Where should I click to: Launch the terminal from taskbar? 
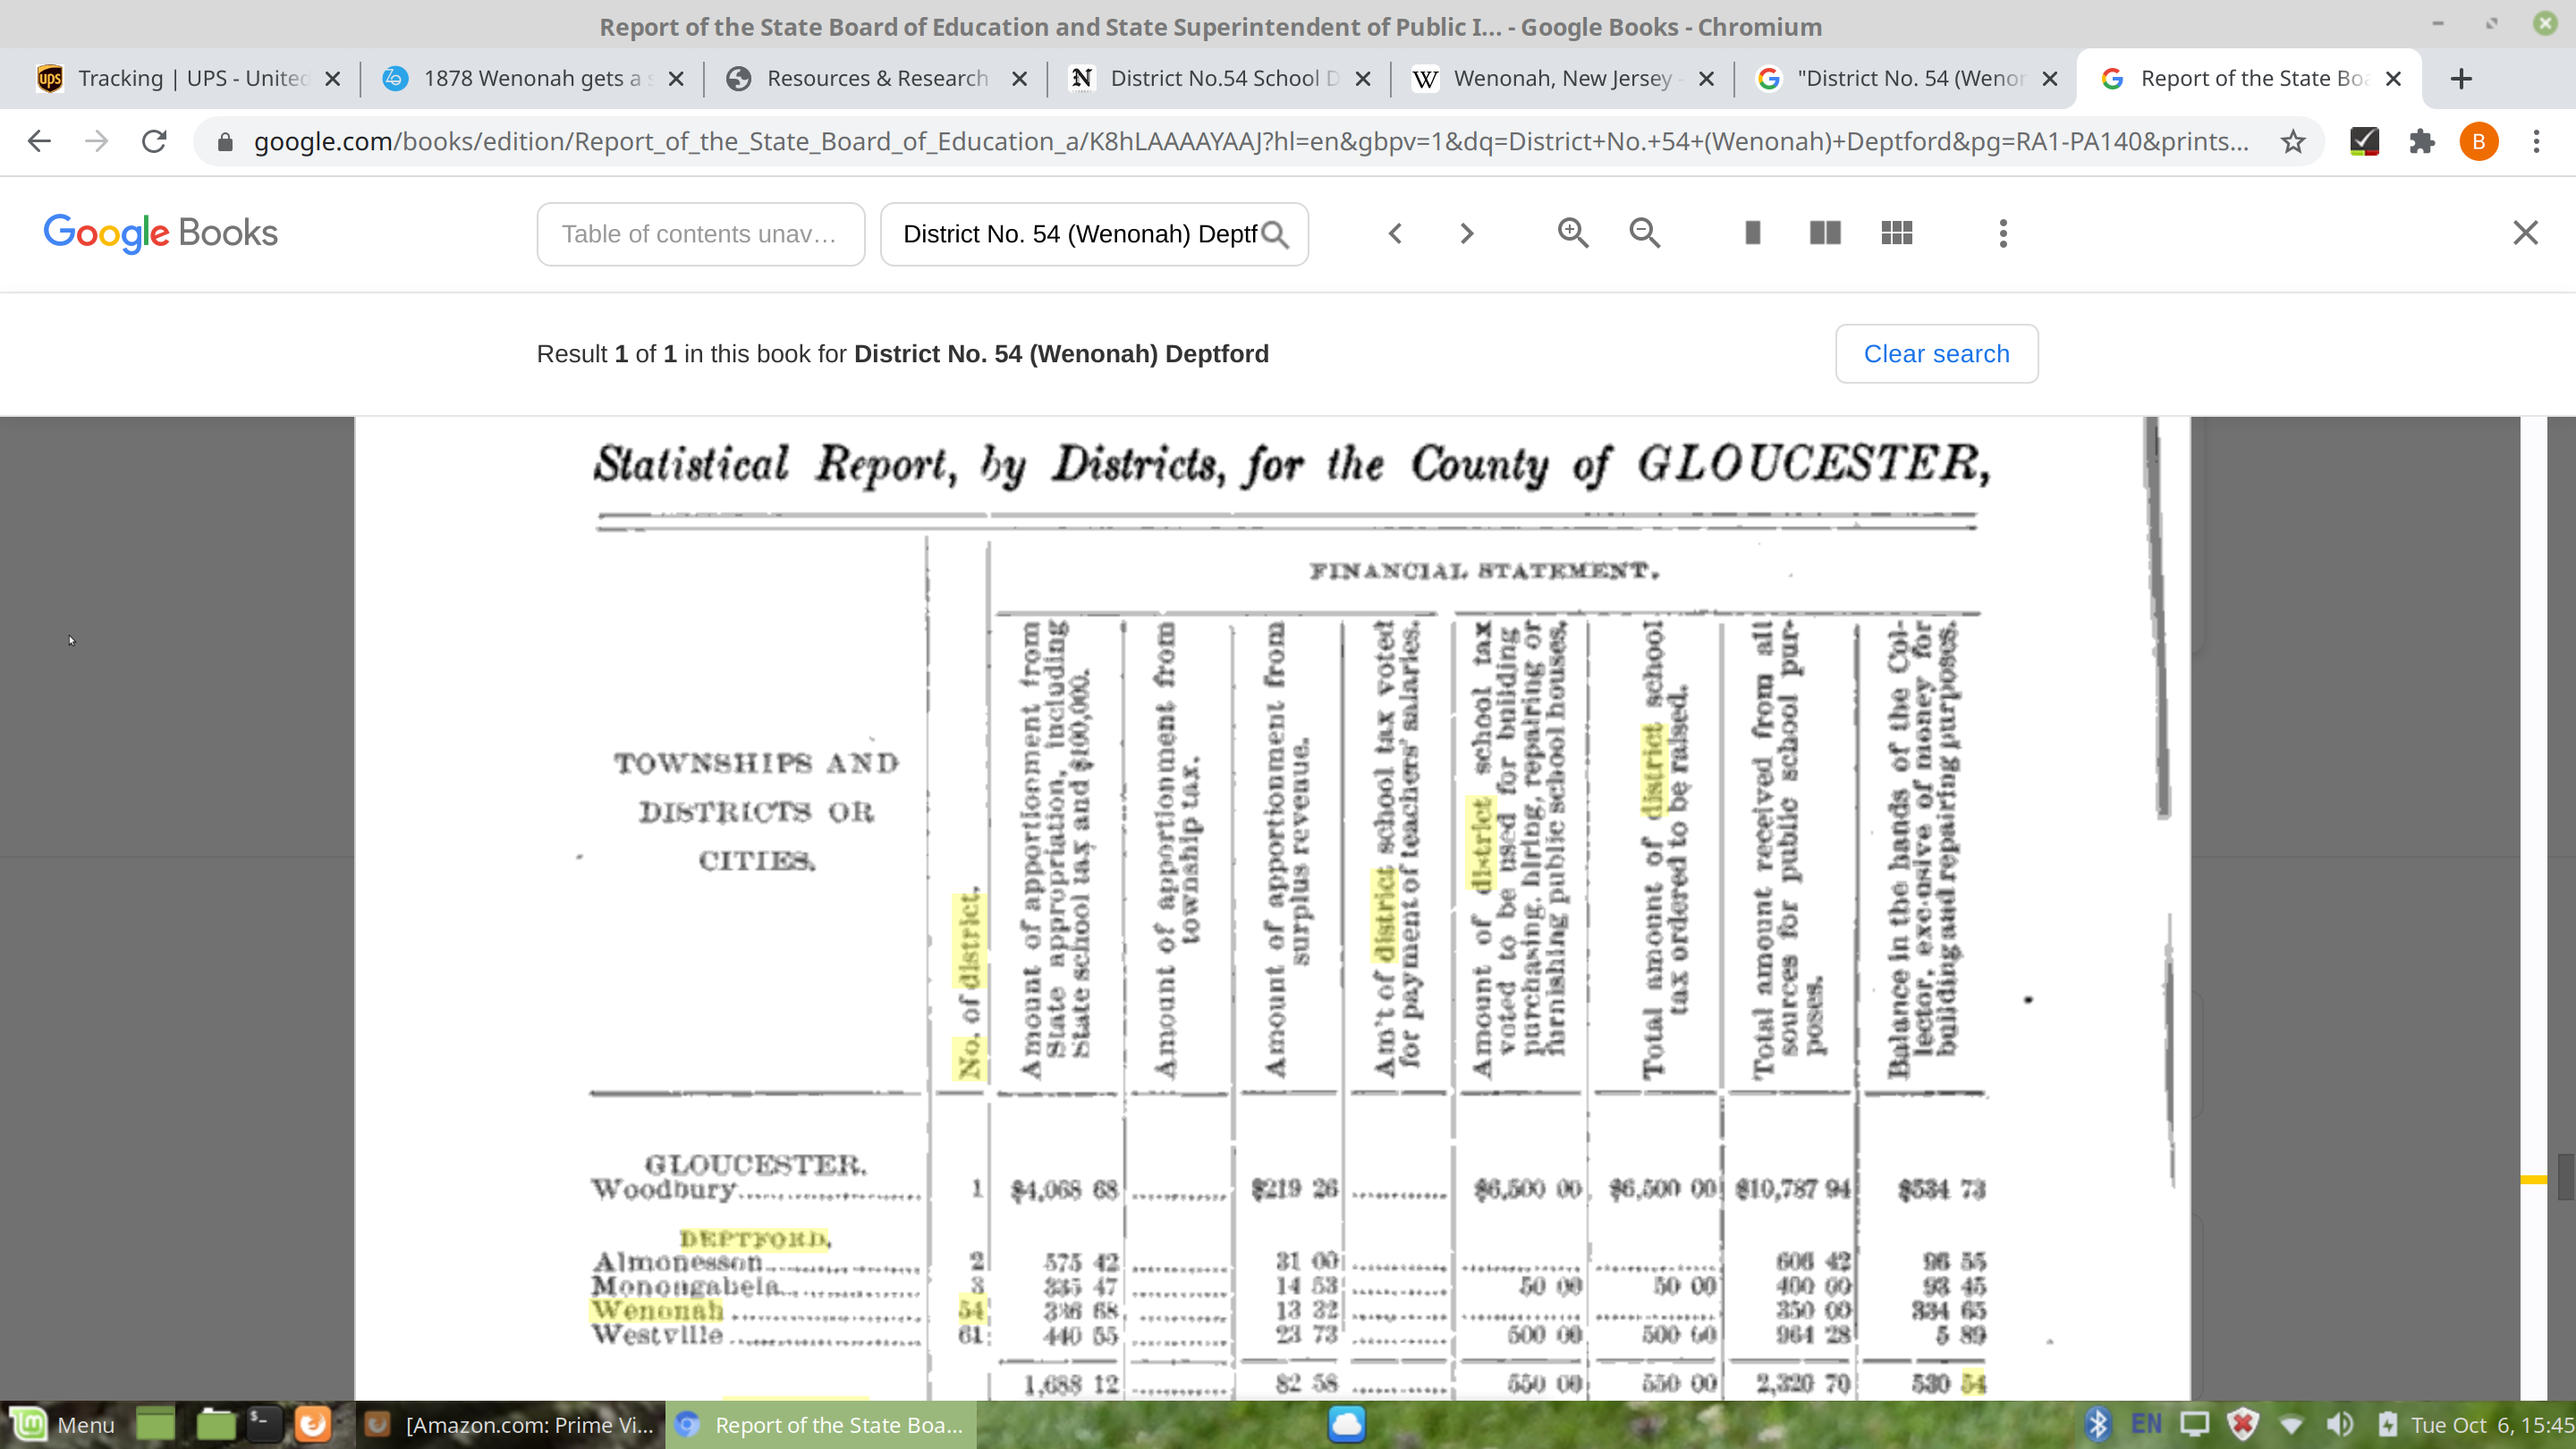(264, 1424)
